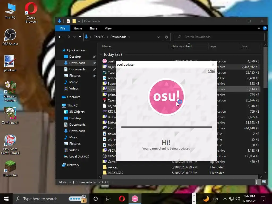This screenshot has height=204, width=272.
Task: Launch TLauncher desktop shortcut
Action: [x=10, y=169]
